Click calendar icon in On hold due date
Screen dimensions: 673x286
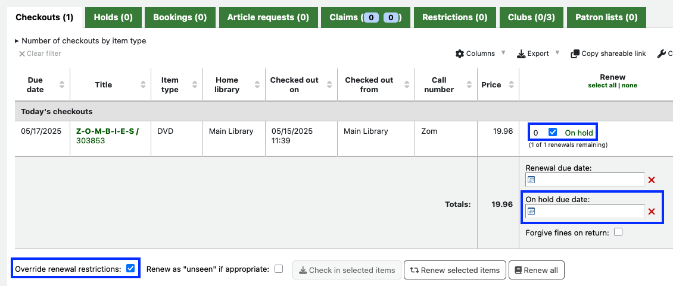532,211
